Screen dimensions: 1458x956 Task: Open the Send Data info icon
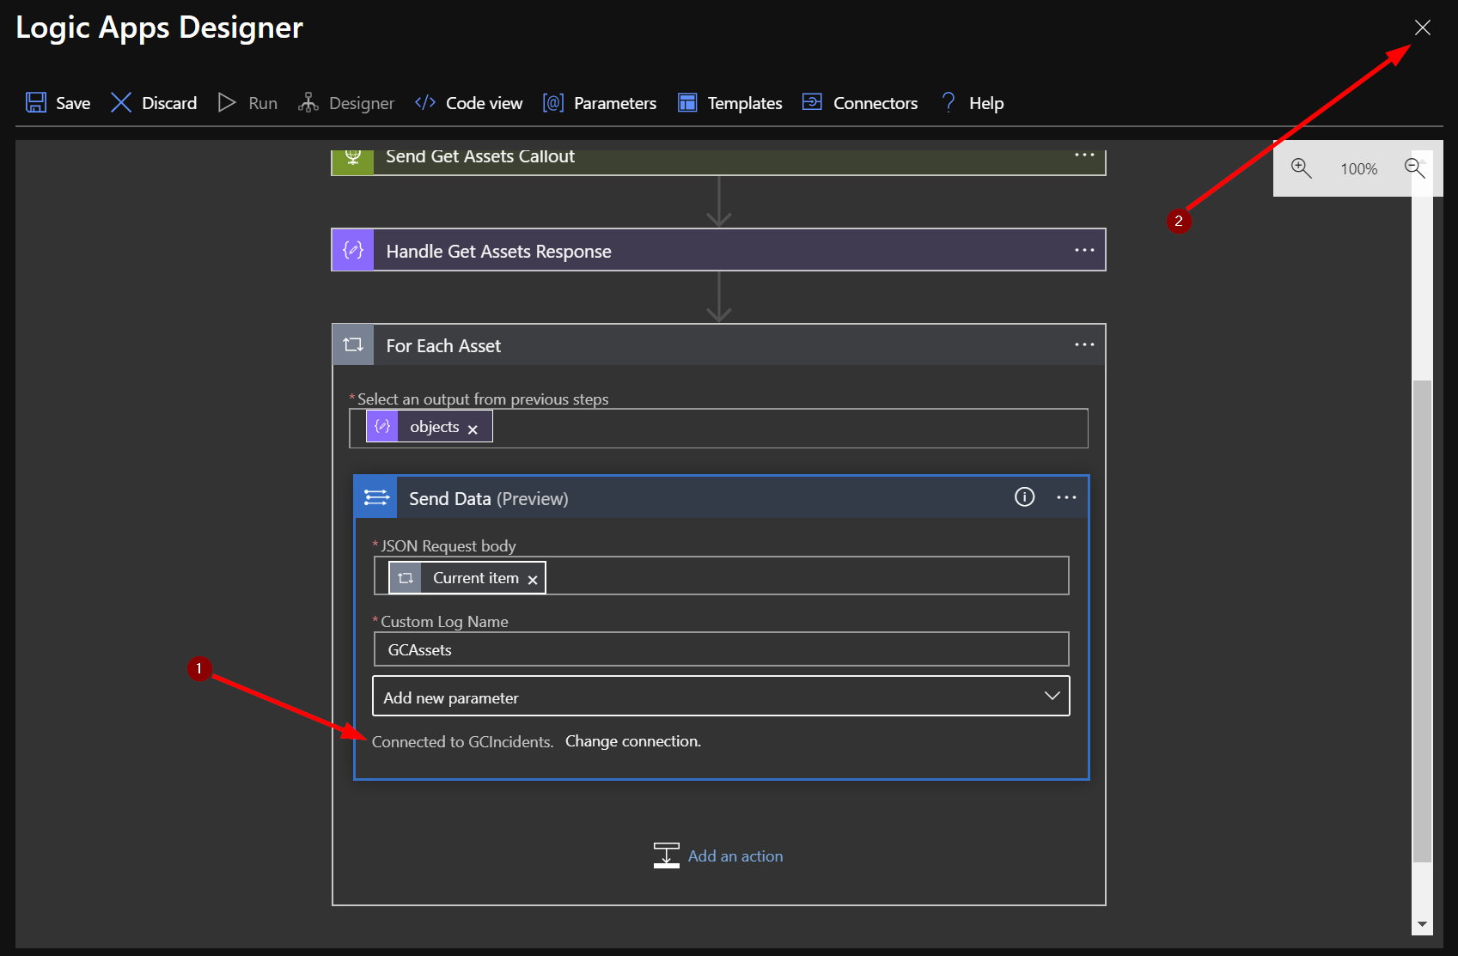tap(1024, 496)
